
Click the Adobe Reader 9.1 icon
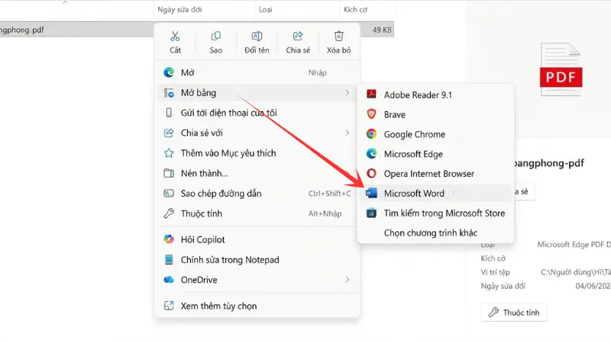[371, 94]
